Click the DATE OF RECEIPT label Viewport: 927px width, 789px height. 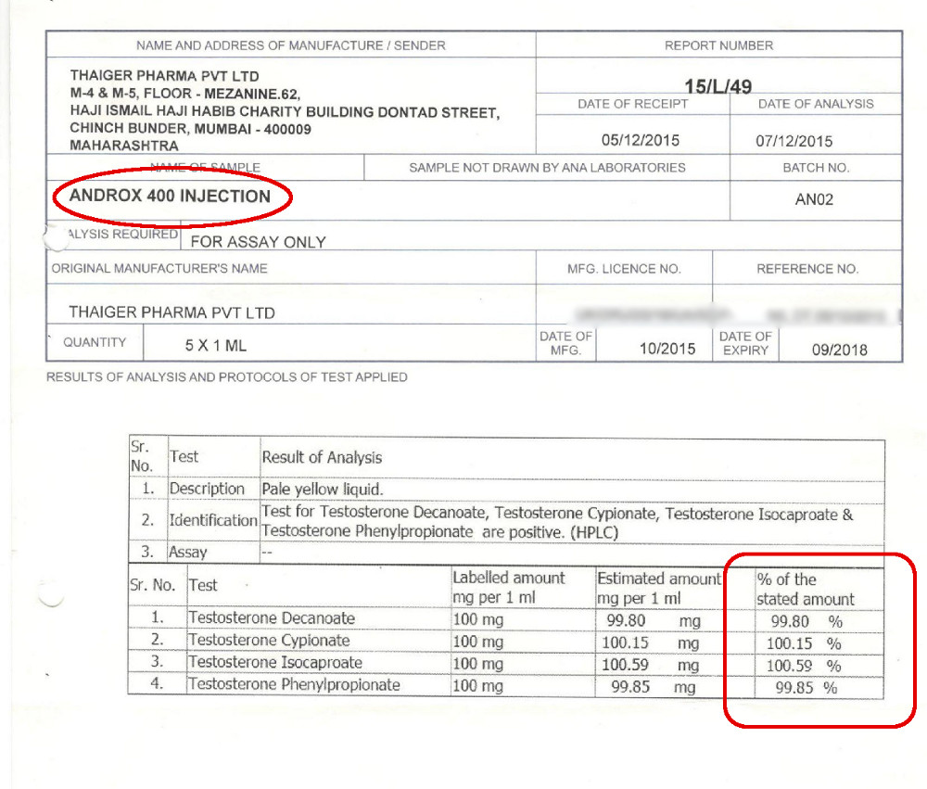[x=633, y=104]
